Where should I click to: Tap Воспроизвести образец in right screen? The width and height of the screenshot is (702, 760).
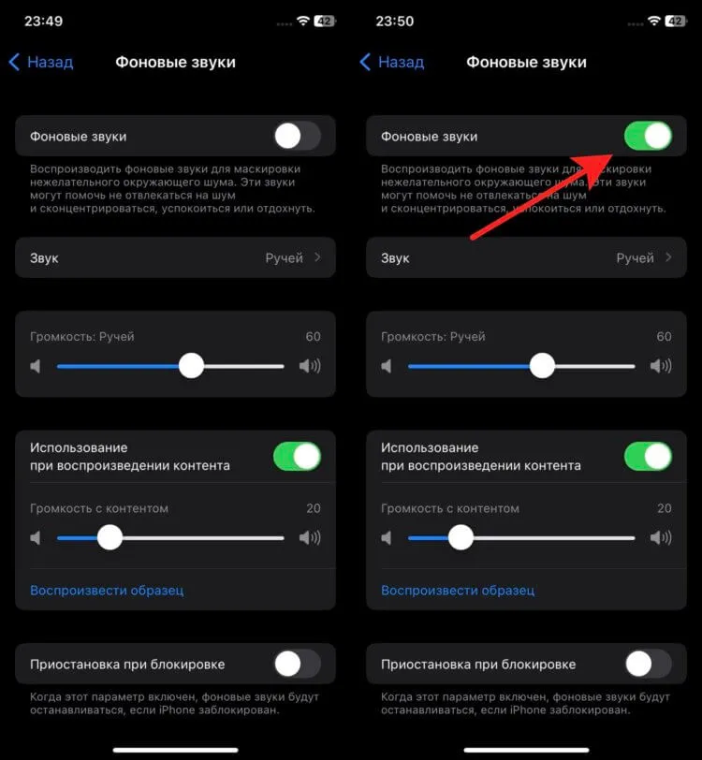coord(458,591)
